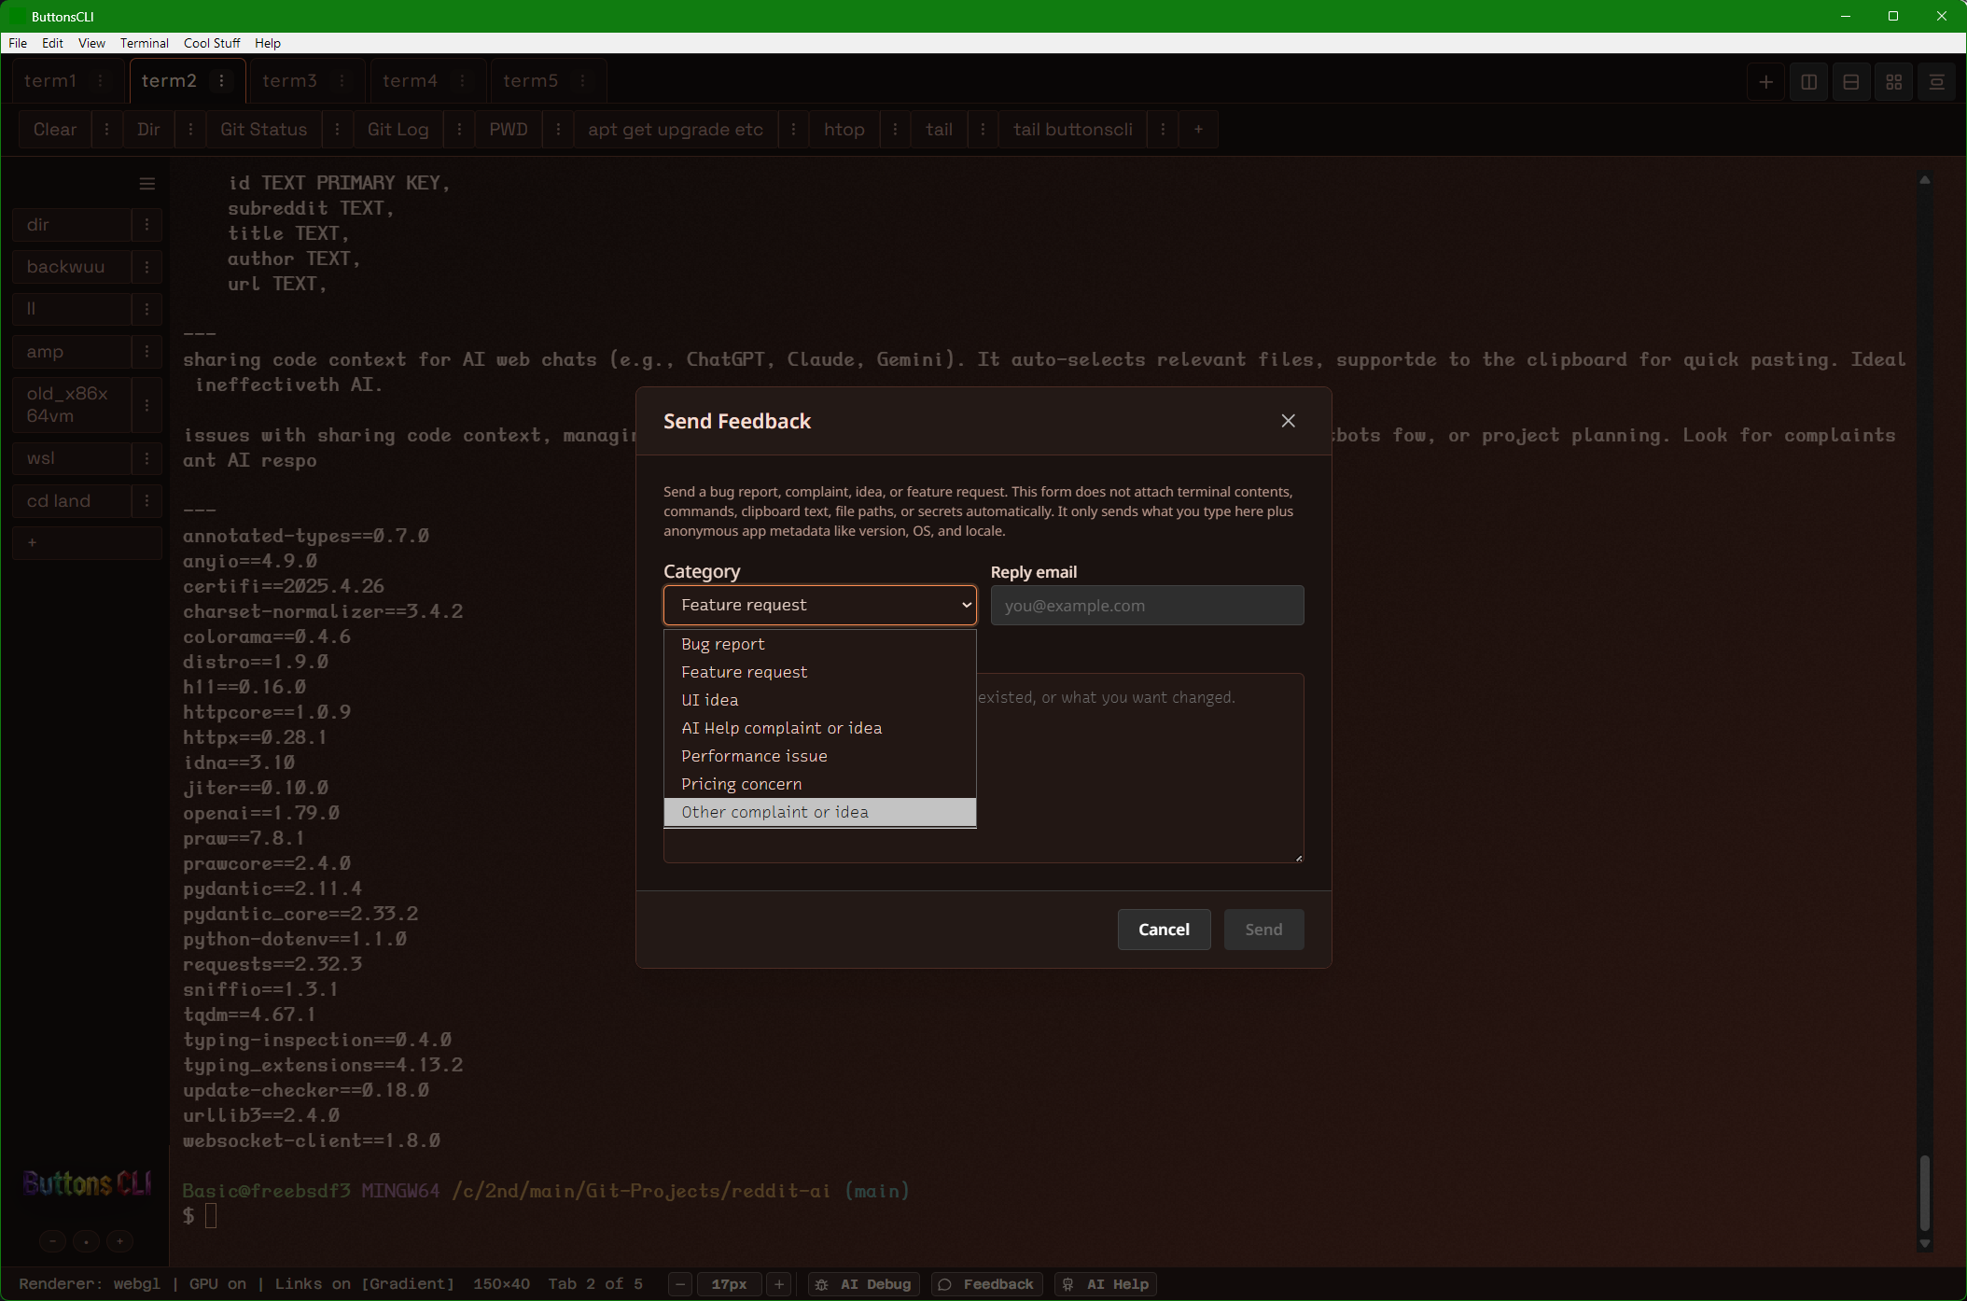Open the sidebar hamburger menu
The image size is (1967, 1301).
[x=146, y=184]
